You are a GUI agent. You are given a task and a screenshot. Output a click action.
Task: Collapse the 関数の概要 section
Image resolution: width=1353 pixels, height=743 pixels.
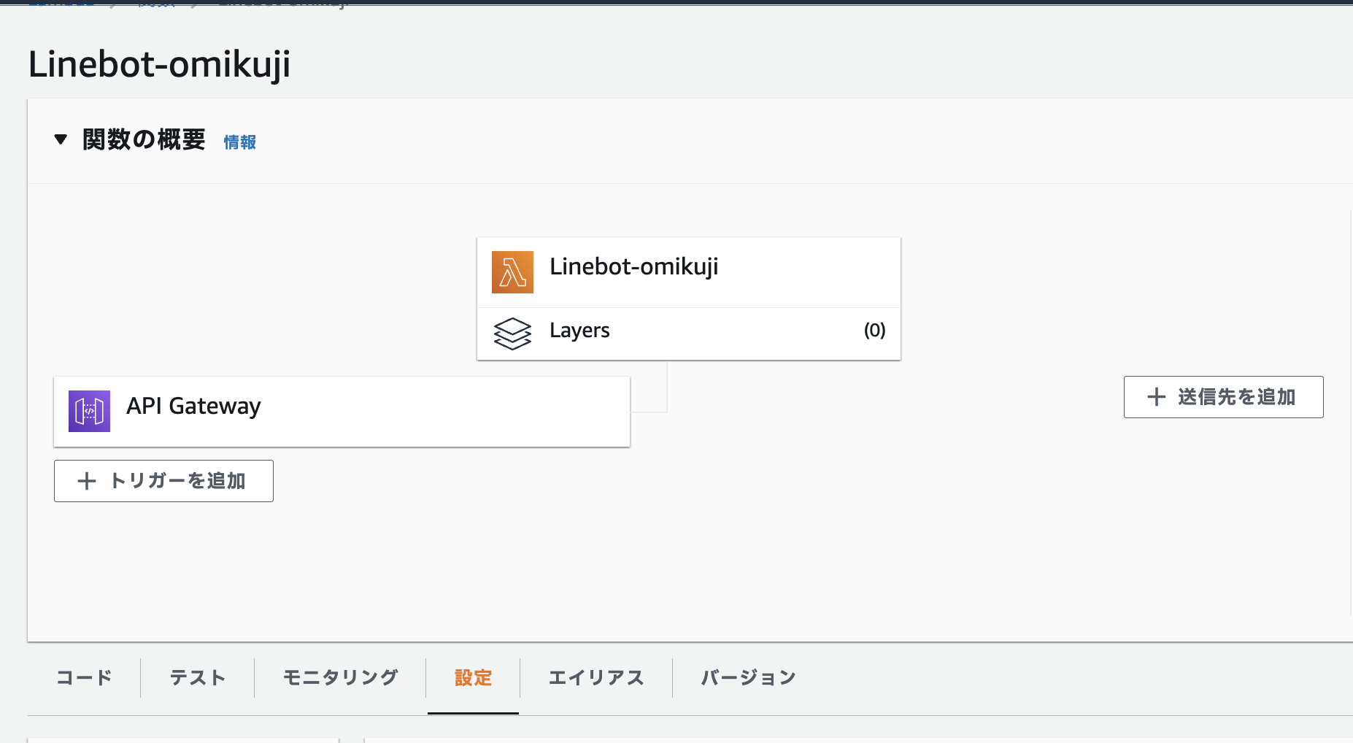click(x=61, y=139)
